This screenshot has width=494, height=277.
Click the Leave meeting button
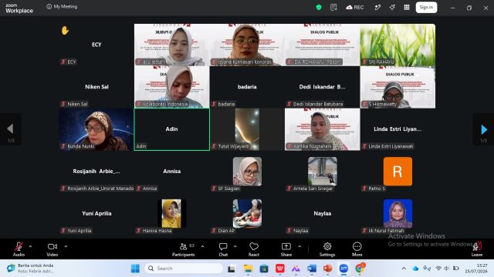[x=477, y=249]
